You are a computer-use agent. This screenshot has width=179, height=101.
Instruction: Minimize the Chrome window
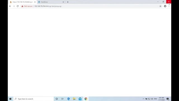pos(158,2)
